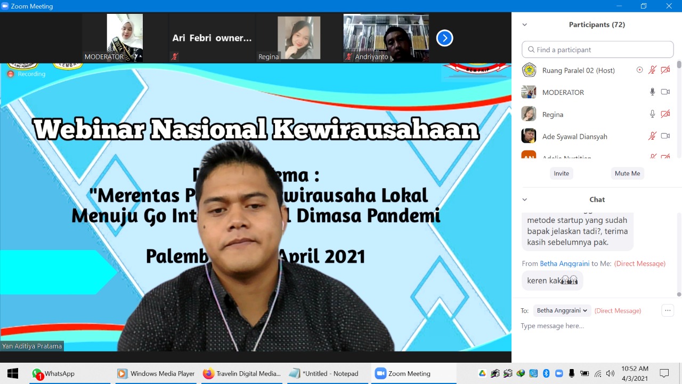Viewport: 682px width, 384px height.
Task: Click the Invite button
Action: (x=561, y=173)
